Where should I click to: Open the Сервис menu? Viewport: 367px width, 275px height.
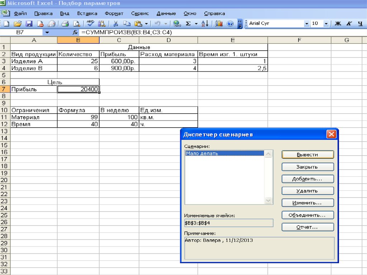(140, 13)
